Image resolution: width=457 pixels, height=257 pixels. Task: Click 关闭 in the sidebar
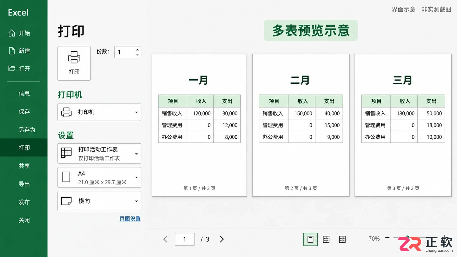(x=24, y=220)
